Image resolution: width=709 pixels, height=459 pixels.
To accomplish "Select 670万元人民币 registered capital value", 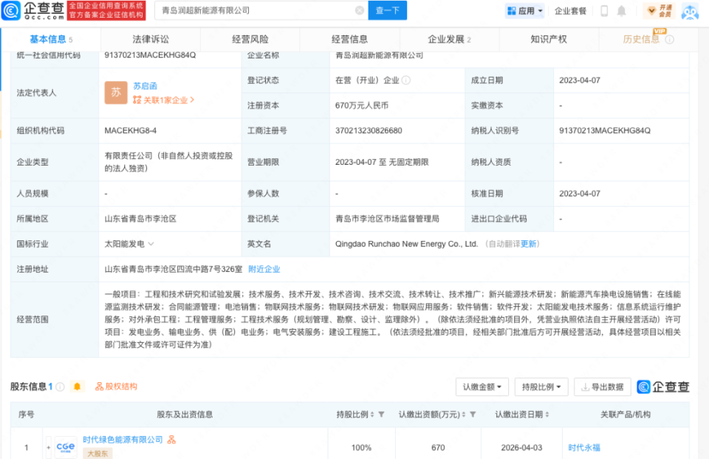I will pyautogui.click(x=362, y=106).
